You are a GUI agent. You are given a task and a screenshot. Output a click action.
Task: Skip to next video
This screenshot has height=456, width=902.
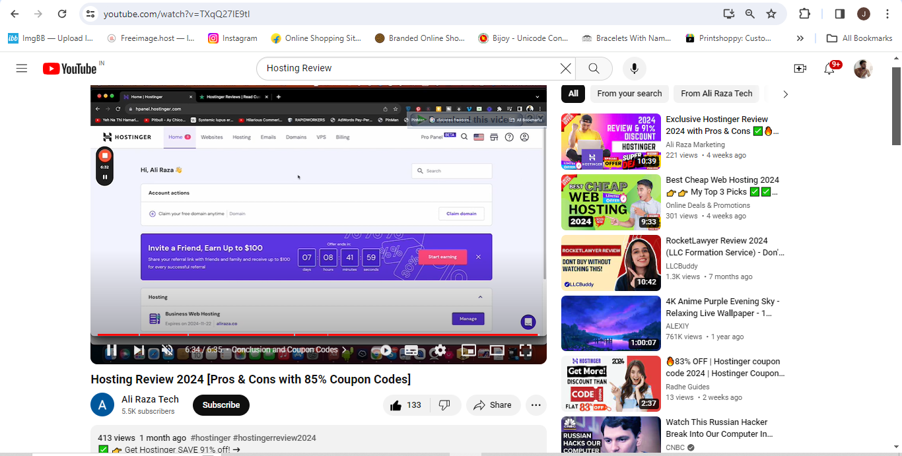(139, 350)
